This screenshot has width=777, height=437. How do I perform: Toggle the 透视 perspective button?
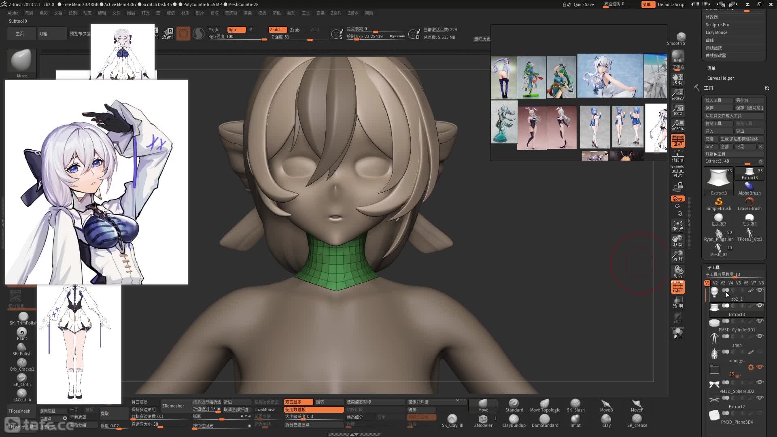[678, 140]
